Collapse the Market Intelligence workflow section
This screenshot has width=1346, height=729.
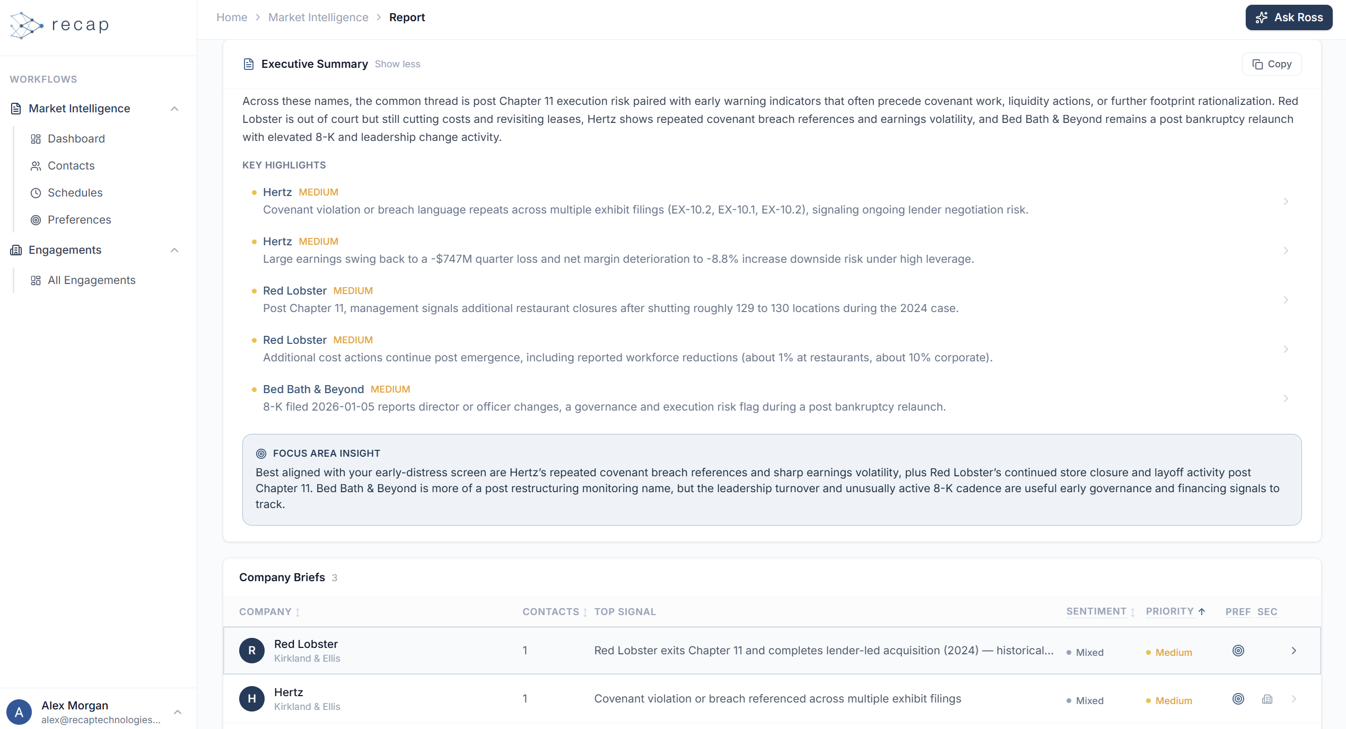tap(175, 108)
